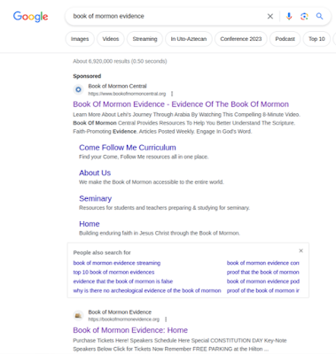Open Google Lens image search icon
Viewport: 336px width, 354px height.
304,16
